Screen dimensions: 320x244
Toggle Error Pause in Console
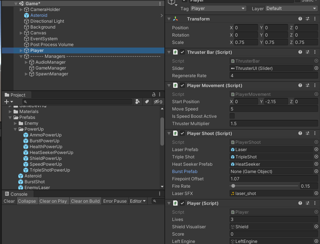(x=115, y=201)
